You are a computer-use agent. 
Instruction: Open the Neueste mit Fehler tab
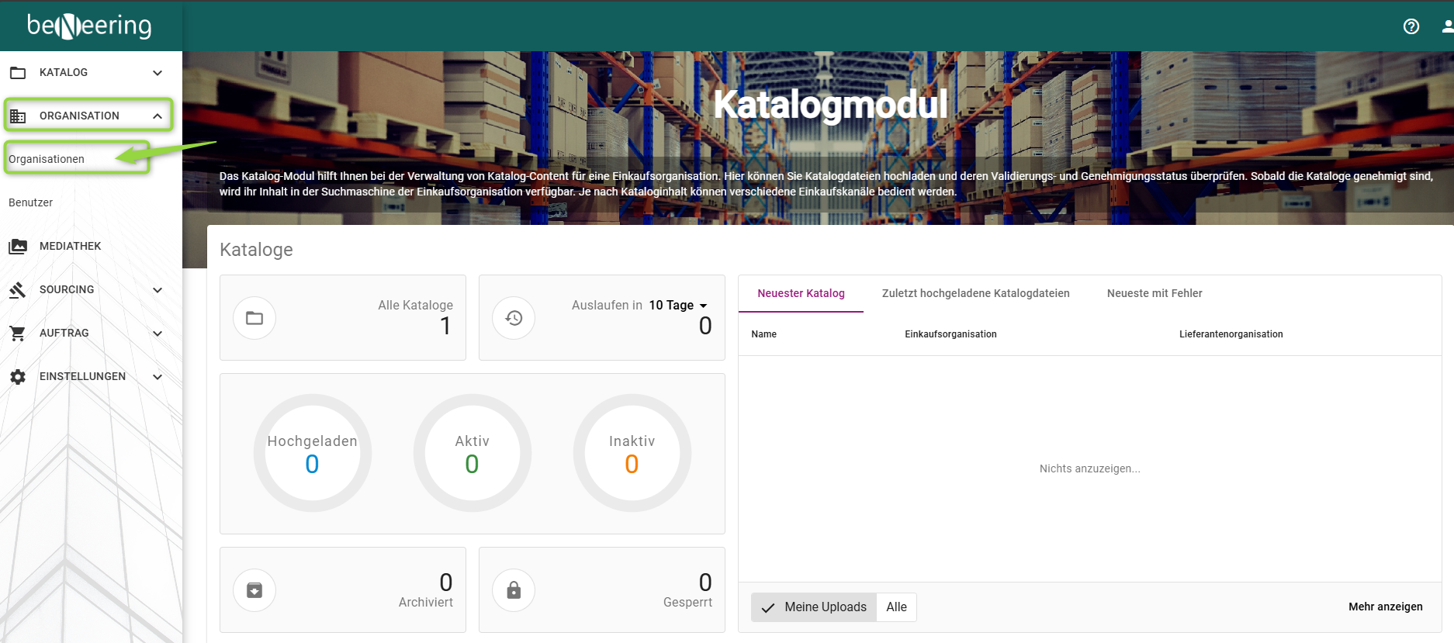1154,293
